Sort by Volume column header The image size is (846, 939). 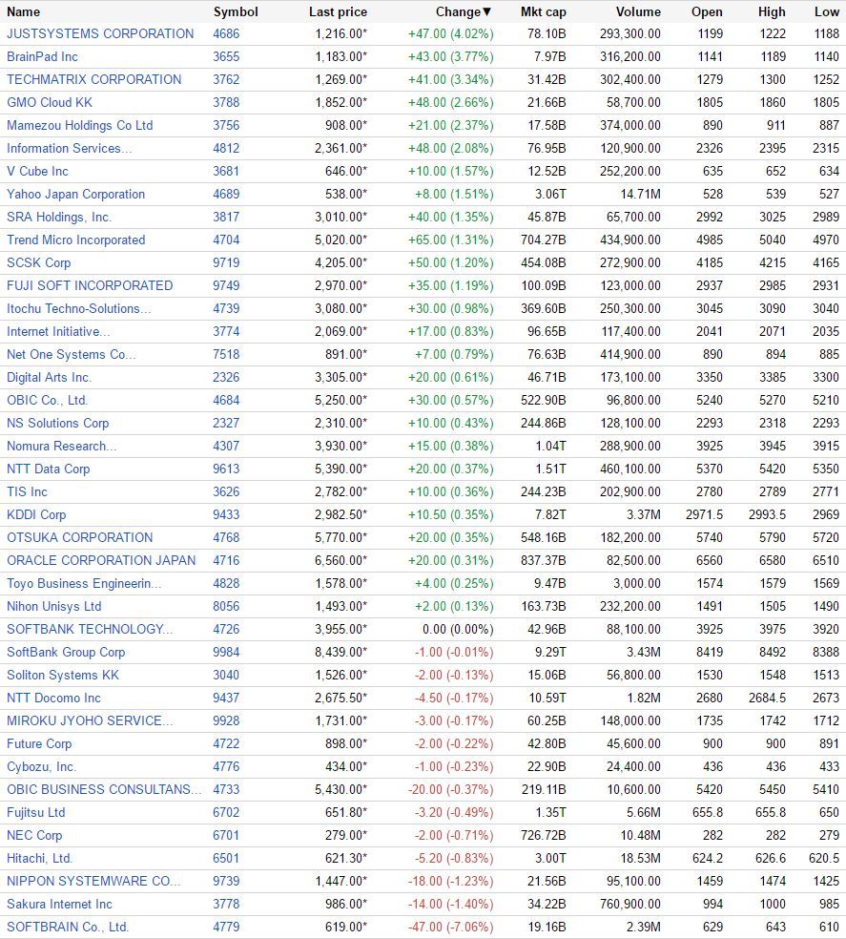(638, 11)
